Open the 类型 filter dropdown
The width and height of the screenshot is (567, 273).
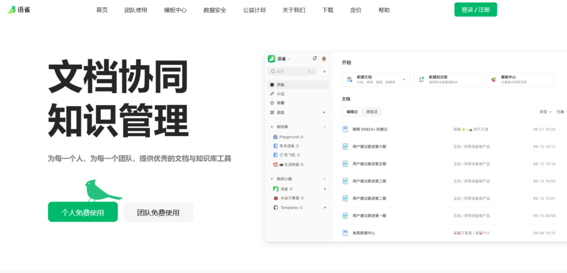click(545, 112)
